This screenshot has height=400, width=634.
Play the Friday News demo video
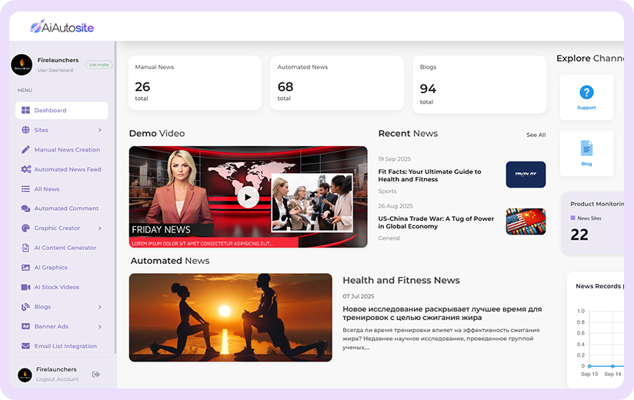pyautogui.click(x=248, y=198)
